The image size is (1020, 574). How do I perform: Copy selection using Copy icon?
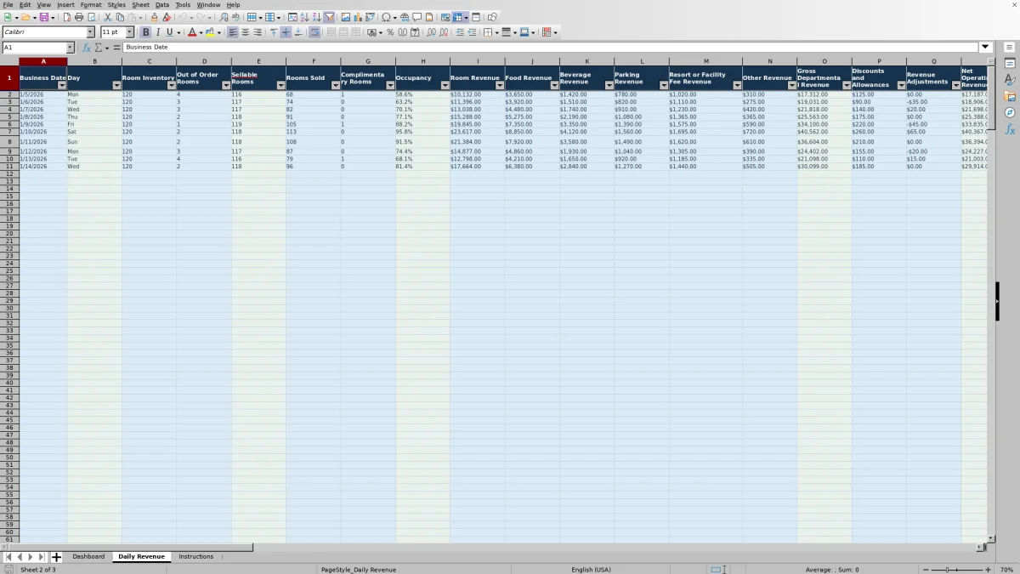point(120,17)
